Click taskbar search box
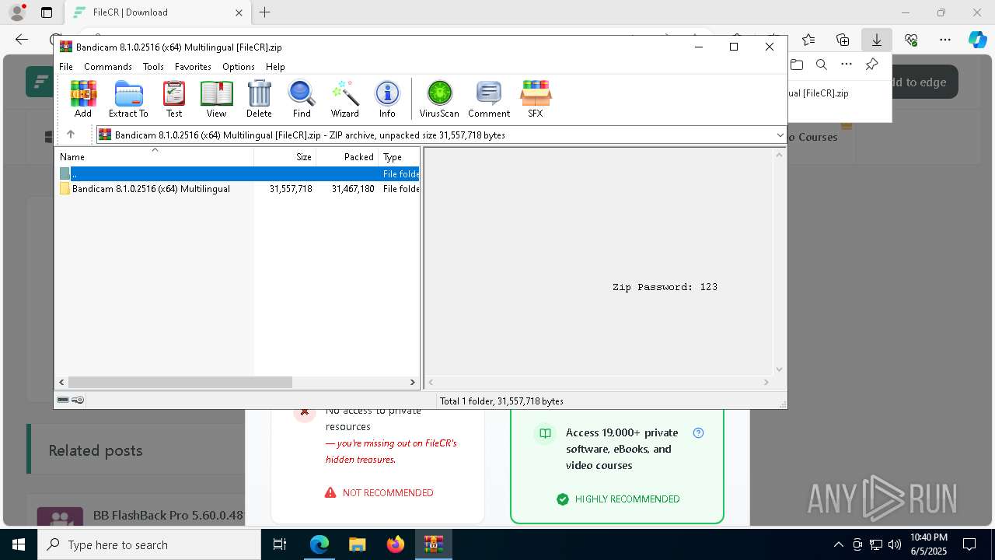The image size is (995, 560). pyautogui.click(x=149, y=544)
